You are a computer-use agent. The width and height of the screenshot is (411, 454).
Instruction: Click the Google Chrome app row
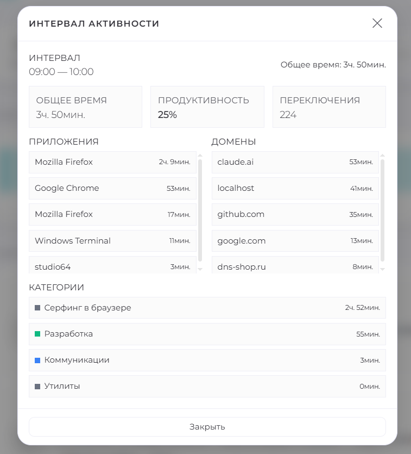tap(112, 189)
